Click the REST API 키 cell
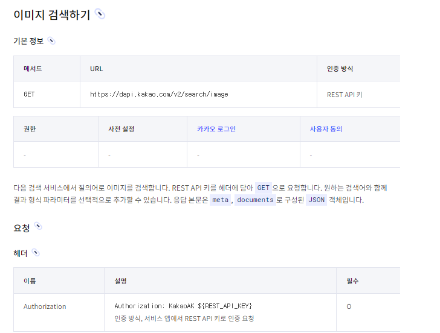 pos(358,94)
